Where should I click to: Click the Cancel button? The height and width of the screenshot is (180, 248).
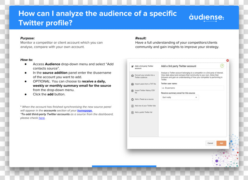[210, 143]
